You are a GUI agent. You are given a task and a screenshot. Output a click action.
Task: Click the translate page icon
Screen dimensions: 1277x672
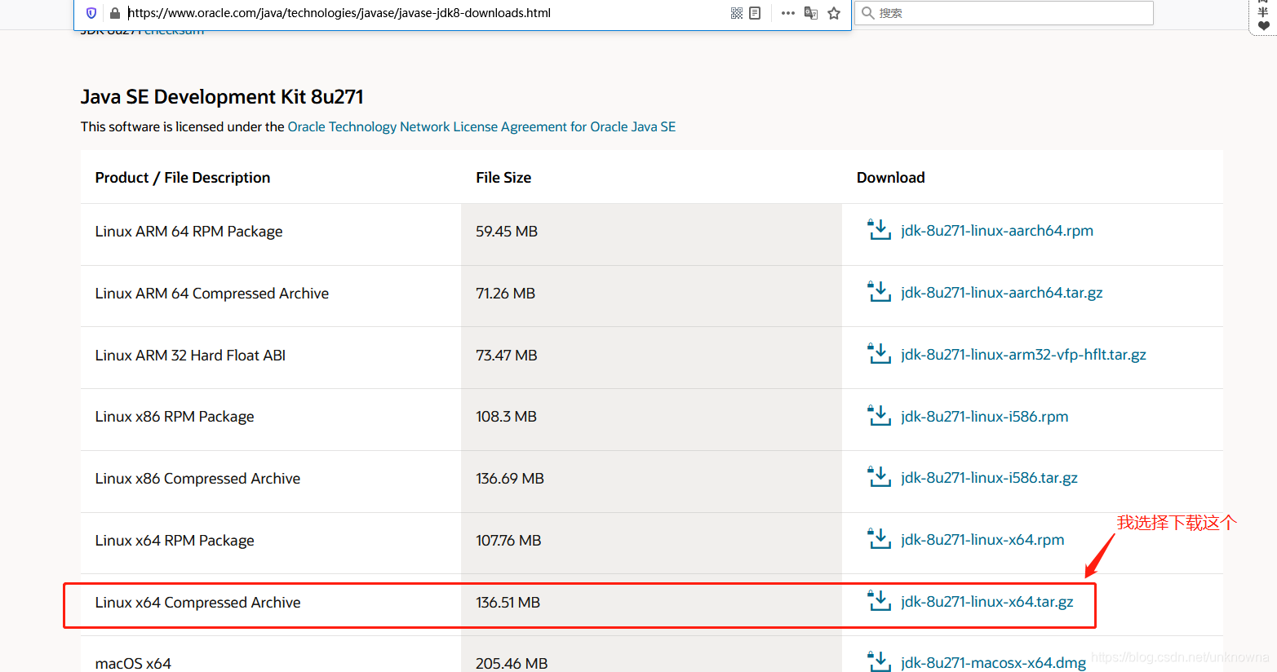[x=811, y=13]
